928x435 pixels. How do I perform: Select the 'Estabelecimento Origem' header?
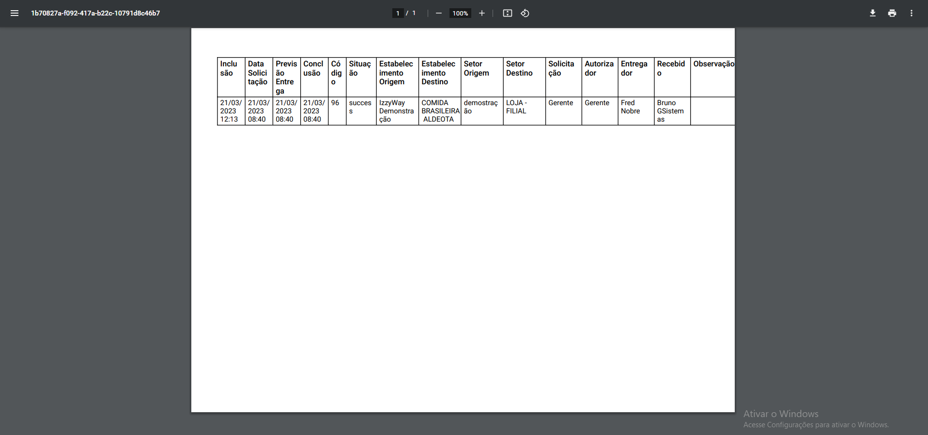coord(397,77)
